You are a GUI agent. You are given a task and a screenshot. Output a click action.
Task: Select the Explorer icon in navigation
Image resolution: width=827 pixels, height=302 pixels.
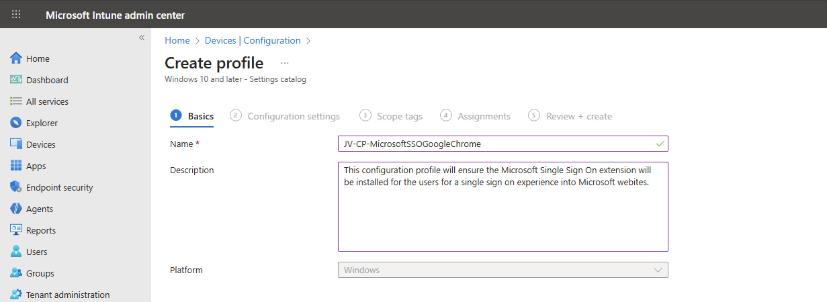point(16,123)
